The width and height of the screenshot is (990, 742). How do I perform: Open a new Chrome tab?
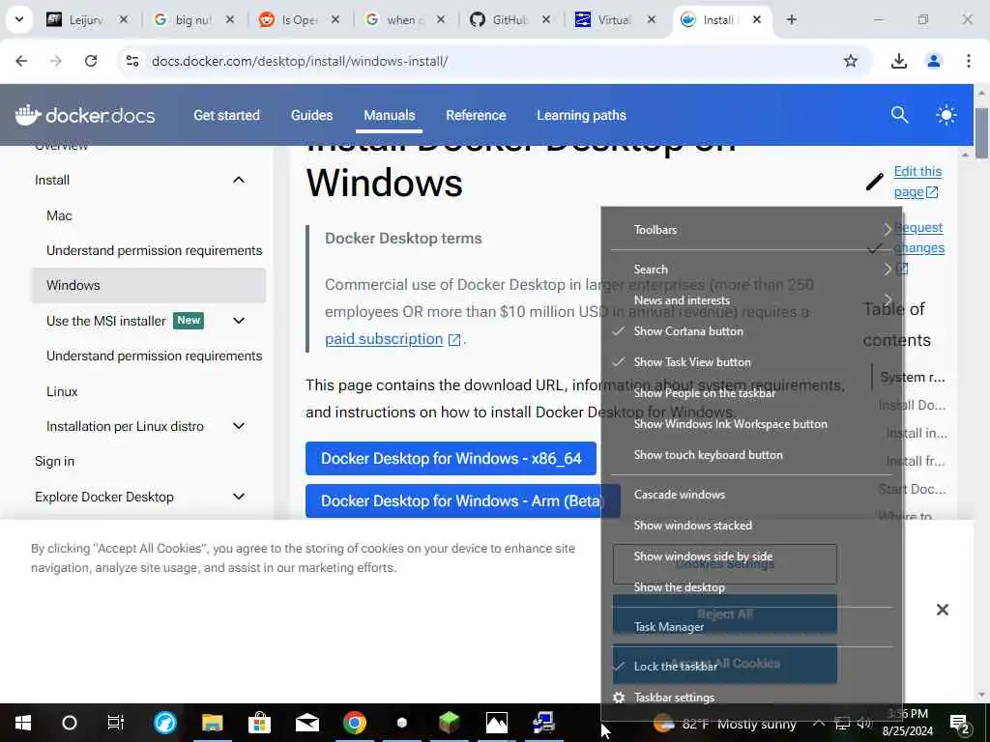point(791,19)
